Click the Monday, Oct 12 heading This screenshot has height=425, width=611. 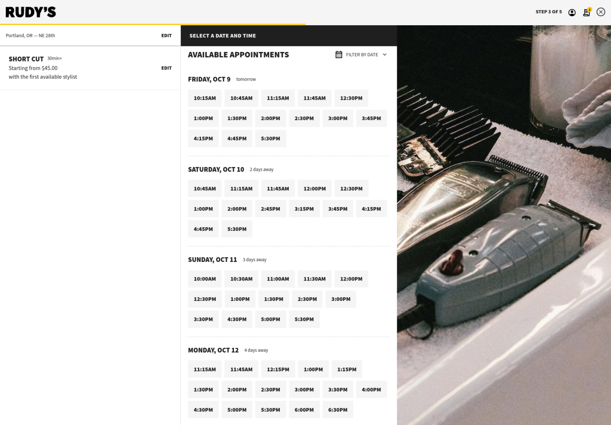(213, 350)
